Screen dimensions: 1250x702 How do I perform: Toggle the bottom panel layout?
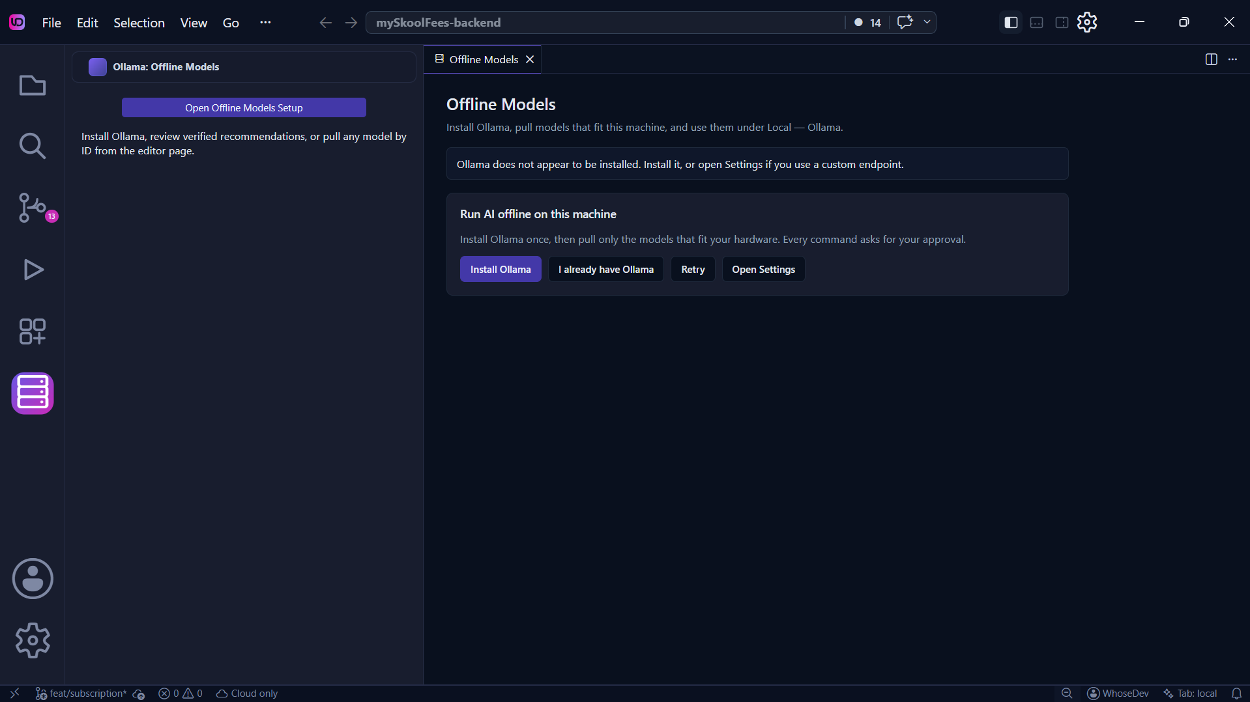[1036, 22]
